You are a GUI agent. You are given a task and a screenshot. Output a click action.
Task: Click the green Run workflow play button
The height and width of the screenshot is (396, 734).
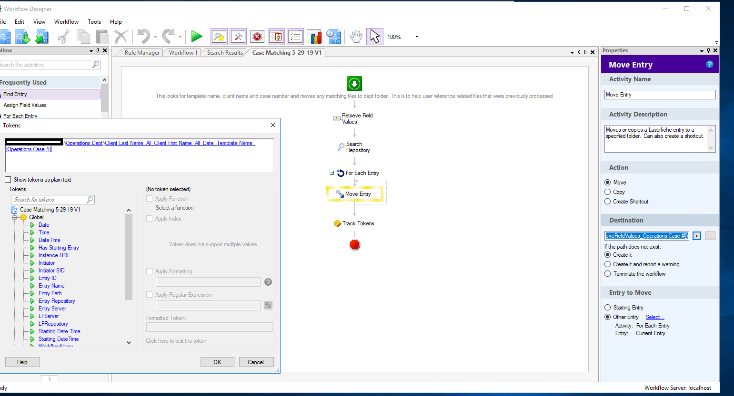coord(196,37)
